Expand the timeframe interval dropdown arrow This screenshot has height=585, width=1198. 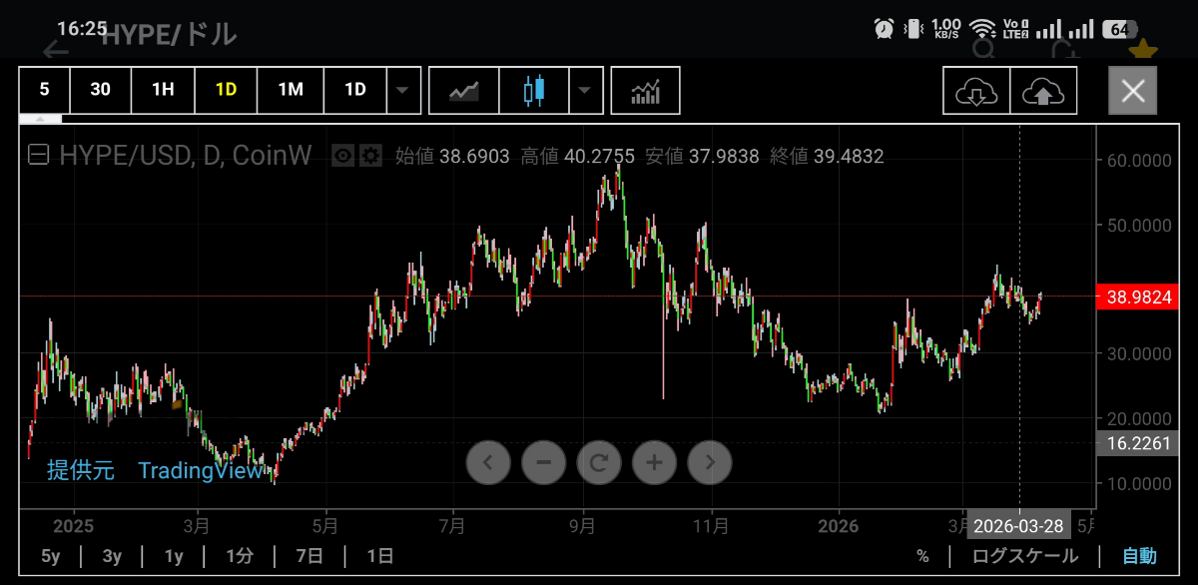(x=402, y=90)
